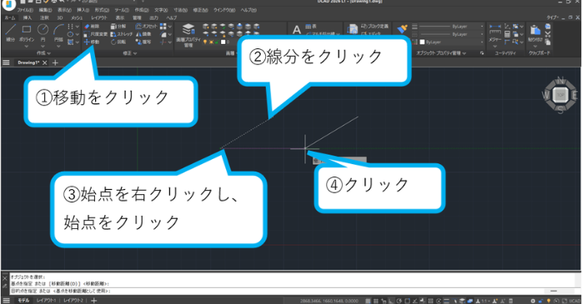Click the hamburger icon beside Drawing1 tab
This screenshot has height=304, width=582.
[x=6, y=62]
